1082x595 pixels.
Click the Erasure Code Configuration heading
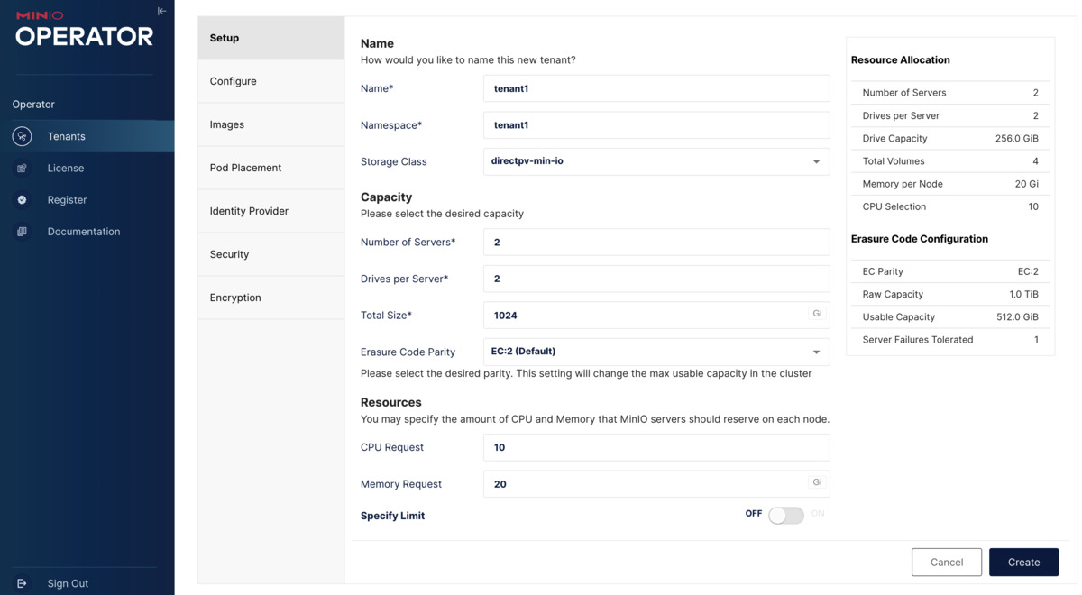click(x=920, y=239)
